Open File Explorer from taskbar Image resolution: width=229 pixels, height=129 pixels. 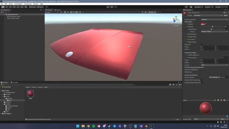[x=83, y=126]
